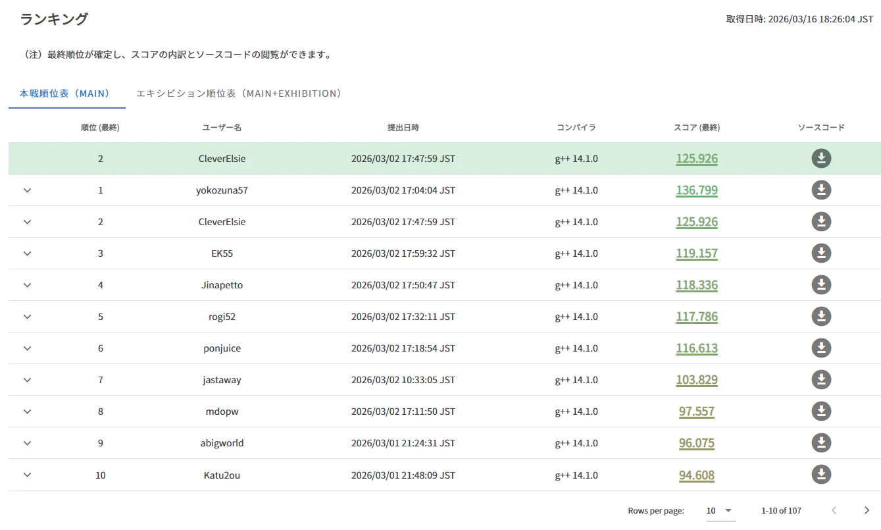This screenshot has height=530, width=881.
Task: Open score breakdown 117.786
Action: 697,317
